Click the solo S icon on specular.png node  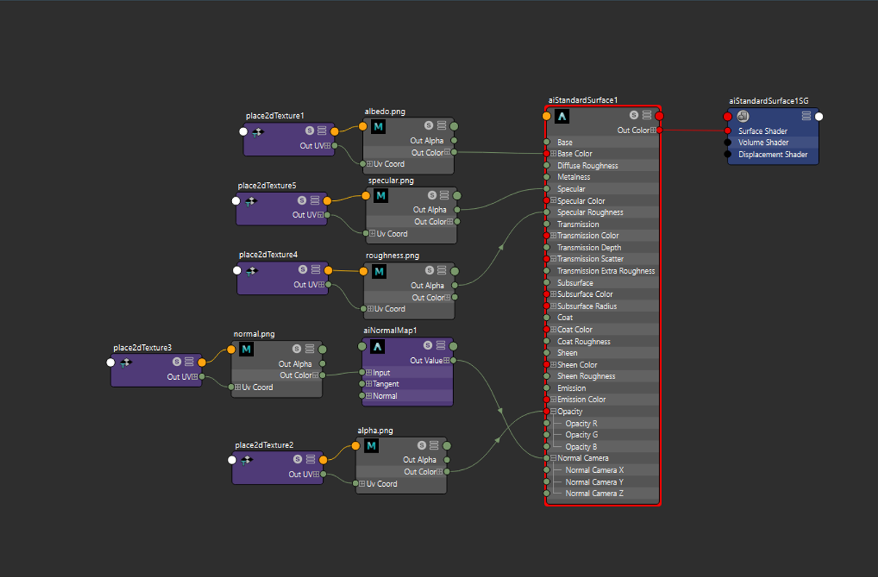pyautogui.click(x=432, y=195)
